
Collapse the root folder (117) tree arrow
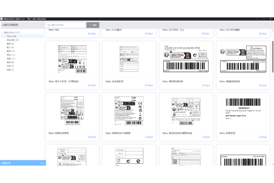tap(2, 32)
